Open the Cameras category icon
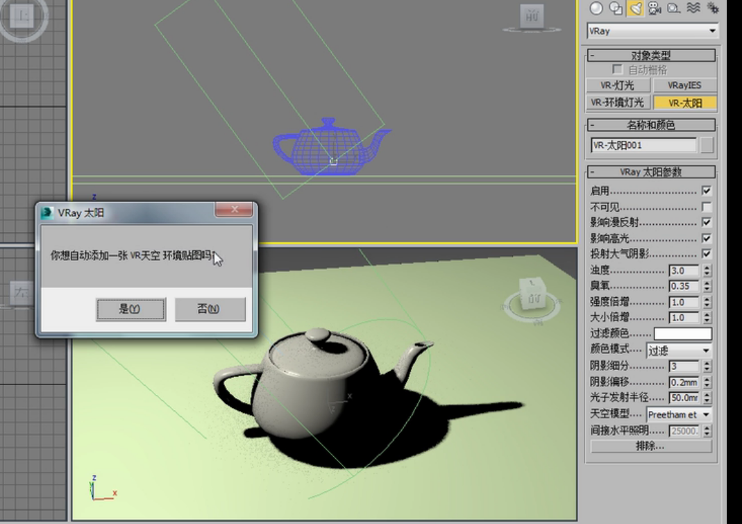This screenshot has width=742, height=524. click(655, 8)
